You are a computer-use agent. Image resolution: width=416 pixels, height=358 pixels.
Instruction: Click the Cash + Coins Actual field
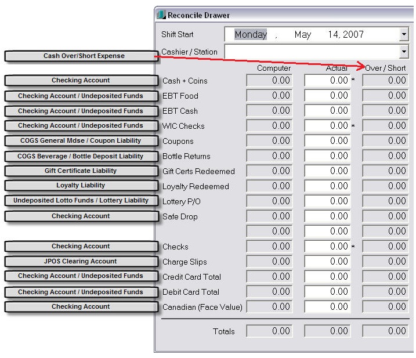(327, 81)
